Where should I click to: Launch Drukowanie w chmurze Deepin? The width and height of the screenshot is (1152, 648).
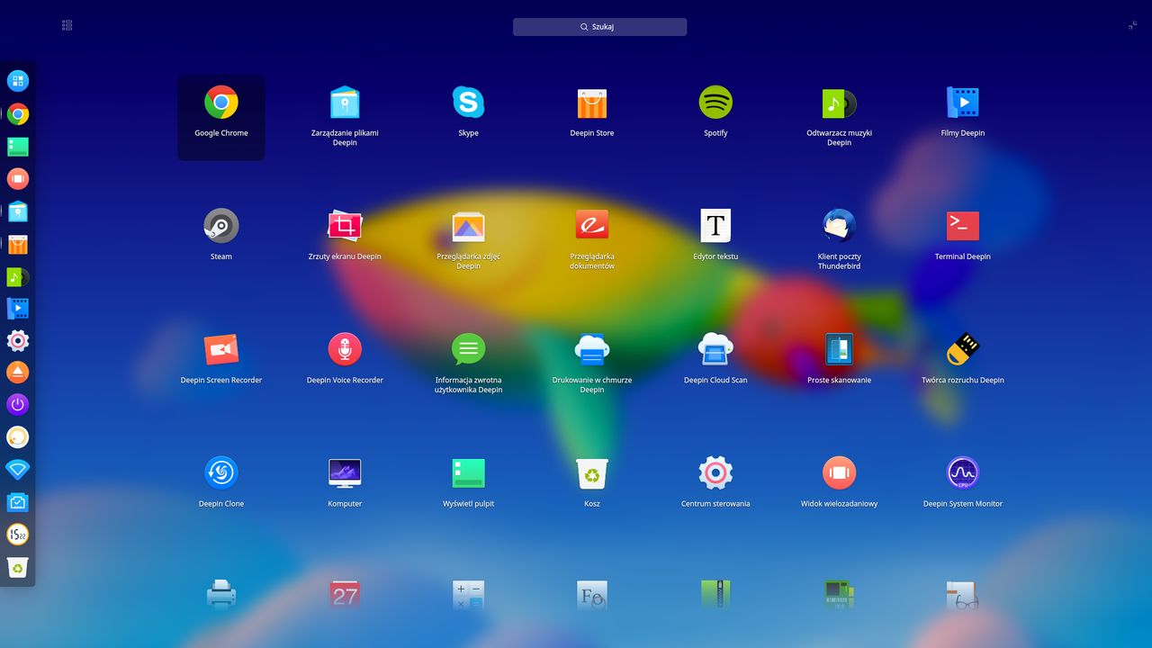click(592, 349)
